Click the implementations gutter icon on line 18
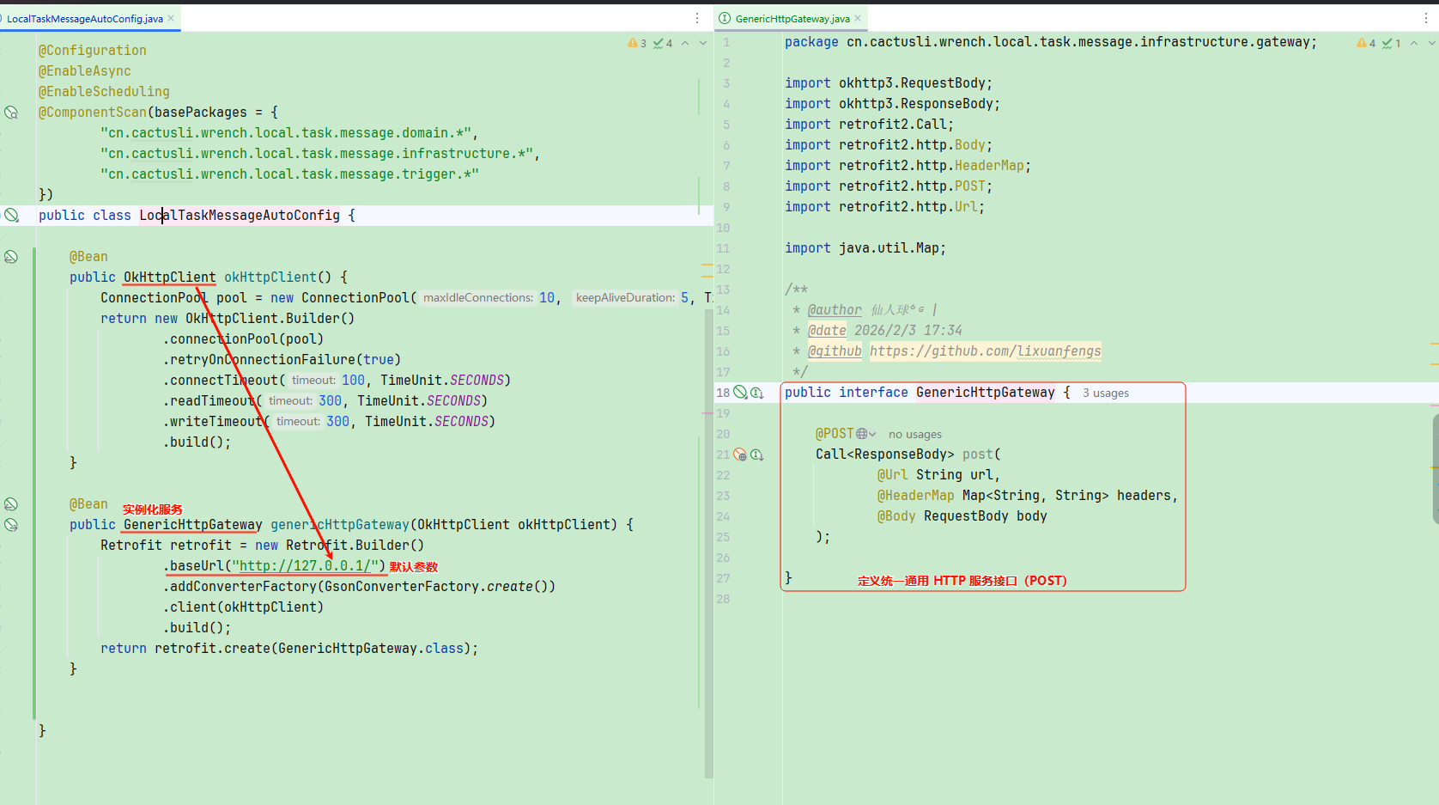1439x805 pixels. pos(756,393)
